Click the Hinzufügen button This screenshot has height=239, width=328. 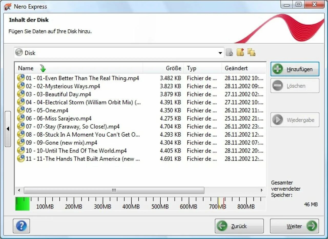pyautogui.click(x=295, y=69)
